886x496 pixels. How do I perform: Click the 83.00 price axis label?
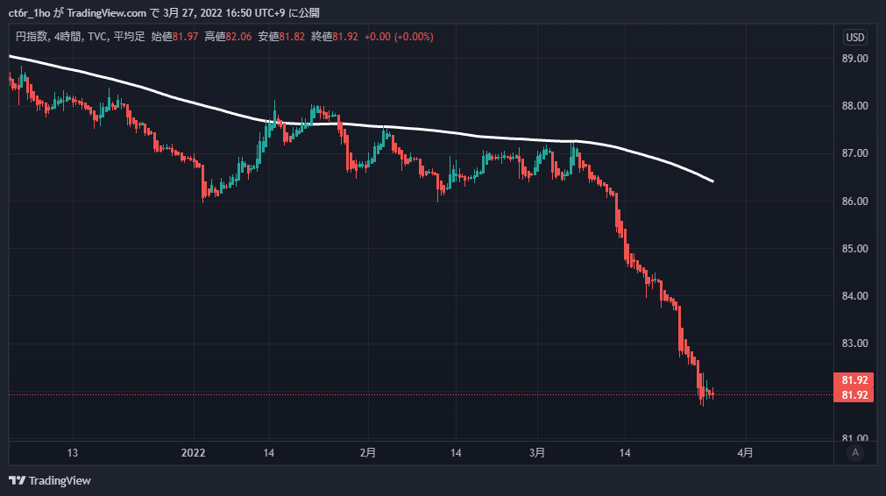click(855, 344)
